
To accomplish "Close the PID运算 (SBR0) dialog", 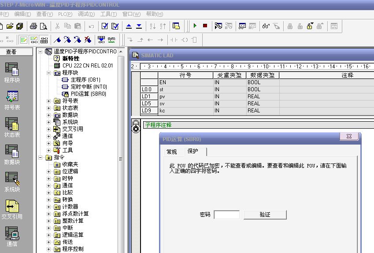I will click(x=349, y=137).
